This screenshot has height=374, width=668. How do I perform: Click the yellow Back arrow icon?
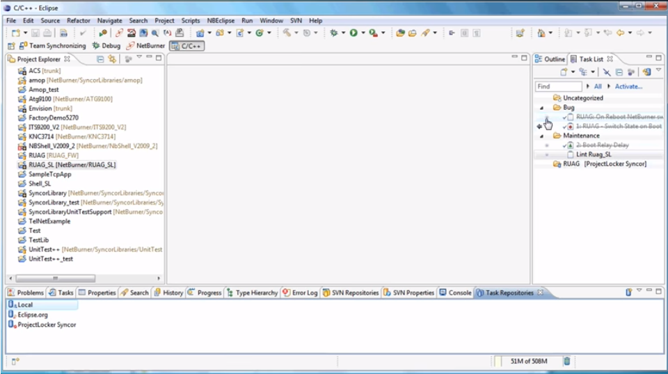coord(620,33)
